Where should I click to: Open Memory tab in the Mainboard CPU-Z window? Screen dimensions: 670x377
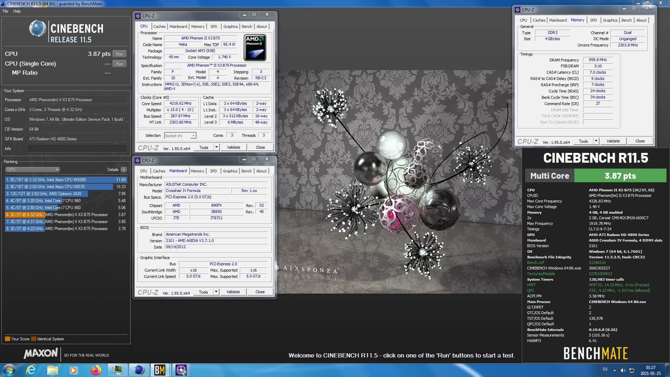[198, 171]
